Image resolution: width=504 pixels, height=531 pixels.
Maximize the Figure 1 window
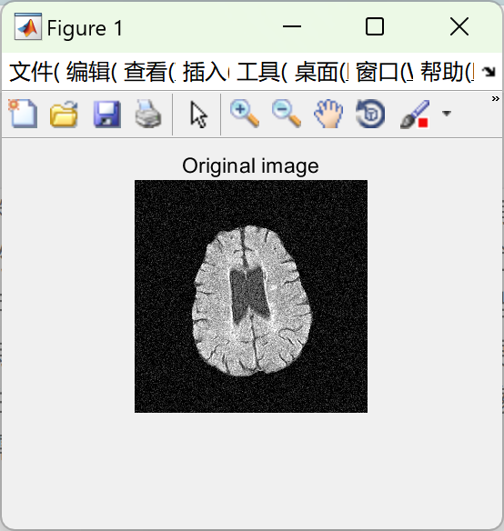pyautogui.click(x=375, y=26)
